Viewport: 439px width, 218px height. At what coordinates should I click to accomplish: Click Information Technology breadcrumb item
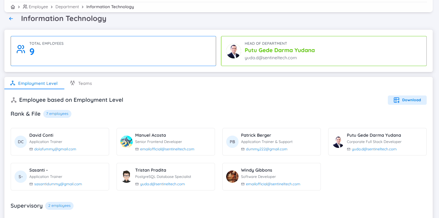click(110, 7)
